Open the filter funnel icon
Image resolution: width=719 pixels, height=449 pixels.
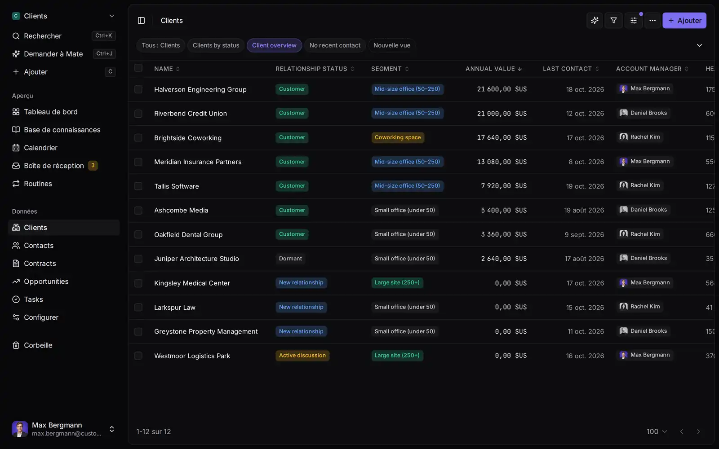(x=613, y=21)
